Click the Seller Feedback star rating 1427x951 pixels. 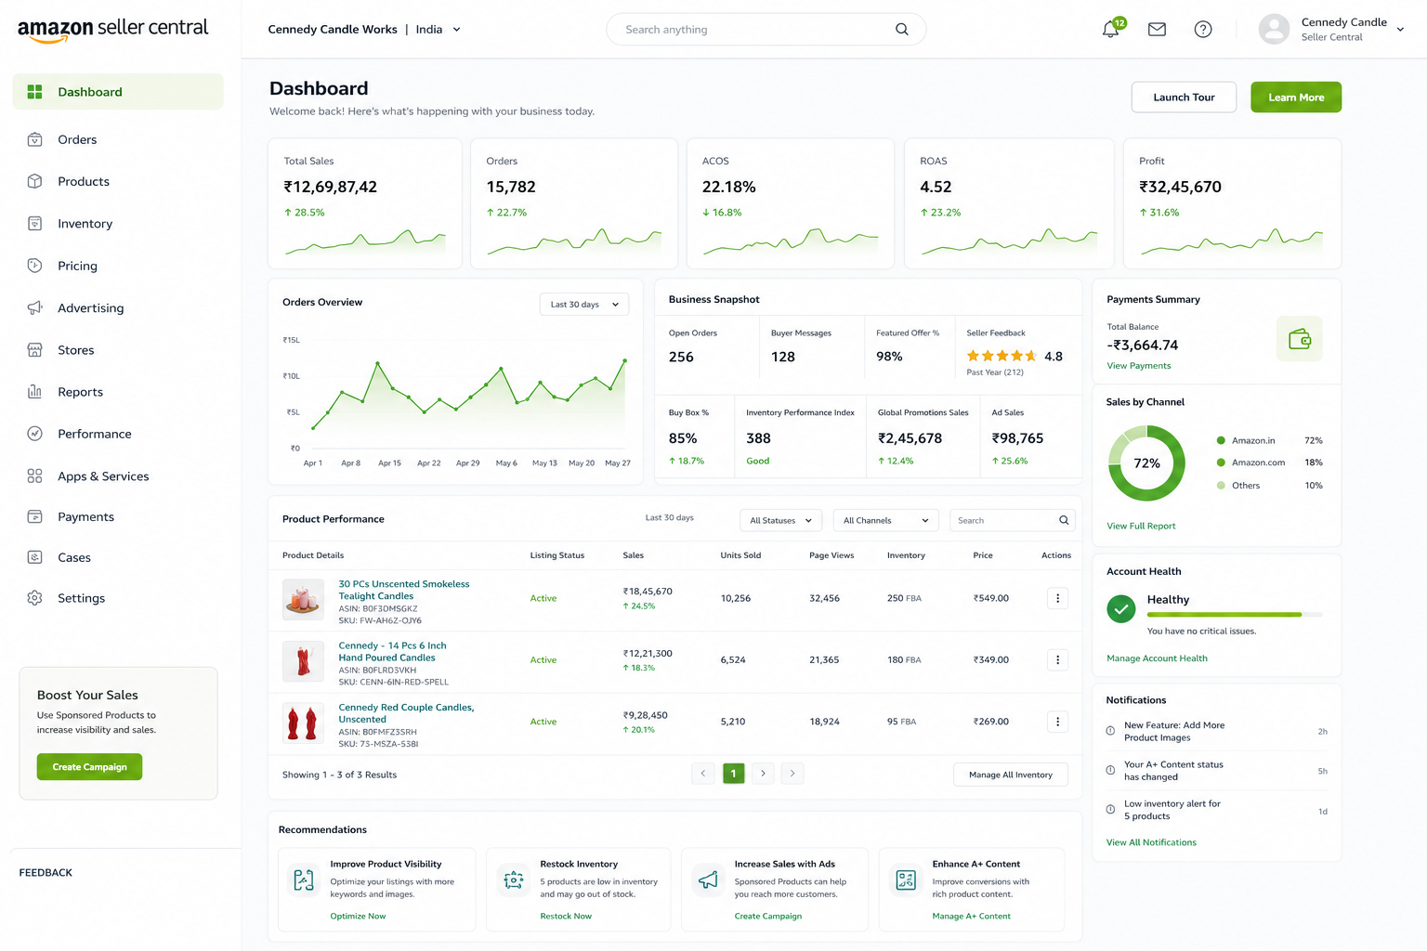coord(1002,356)
